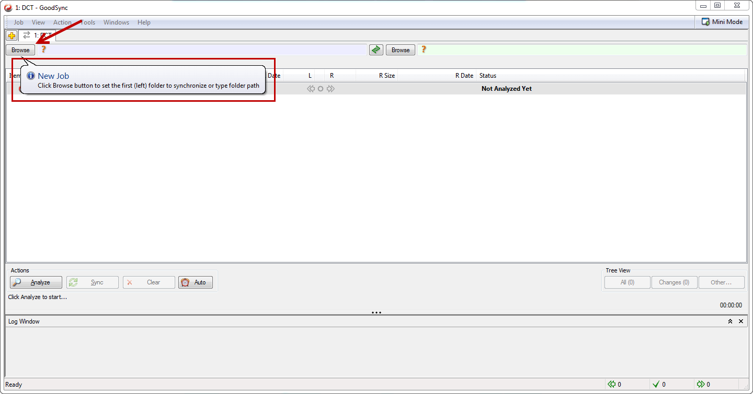753x394 pixels.
Task: Show Changes (0) in Tree View
Action: coord(674,282)
